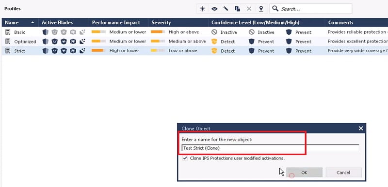Click the View eye icon in toolbar
The height and width of the screenshot is (187, 388).
click(214, 9)
